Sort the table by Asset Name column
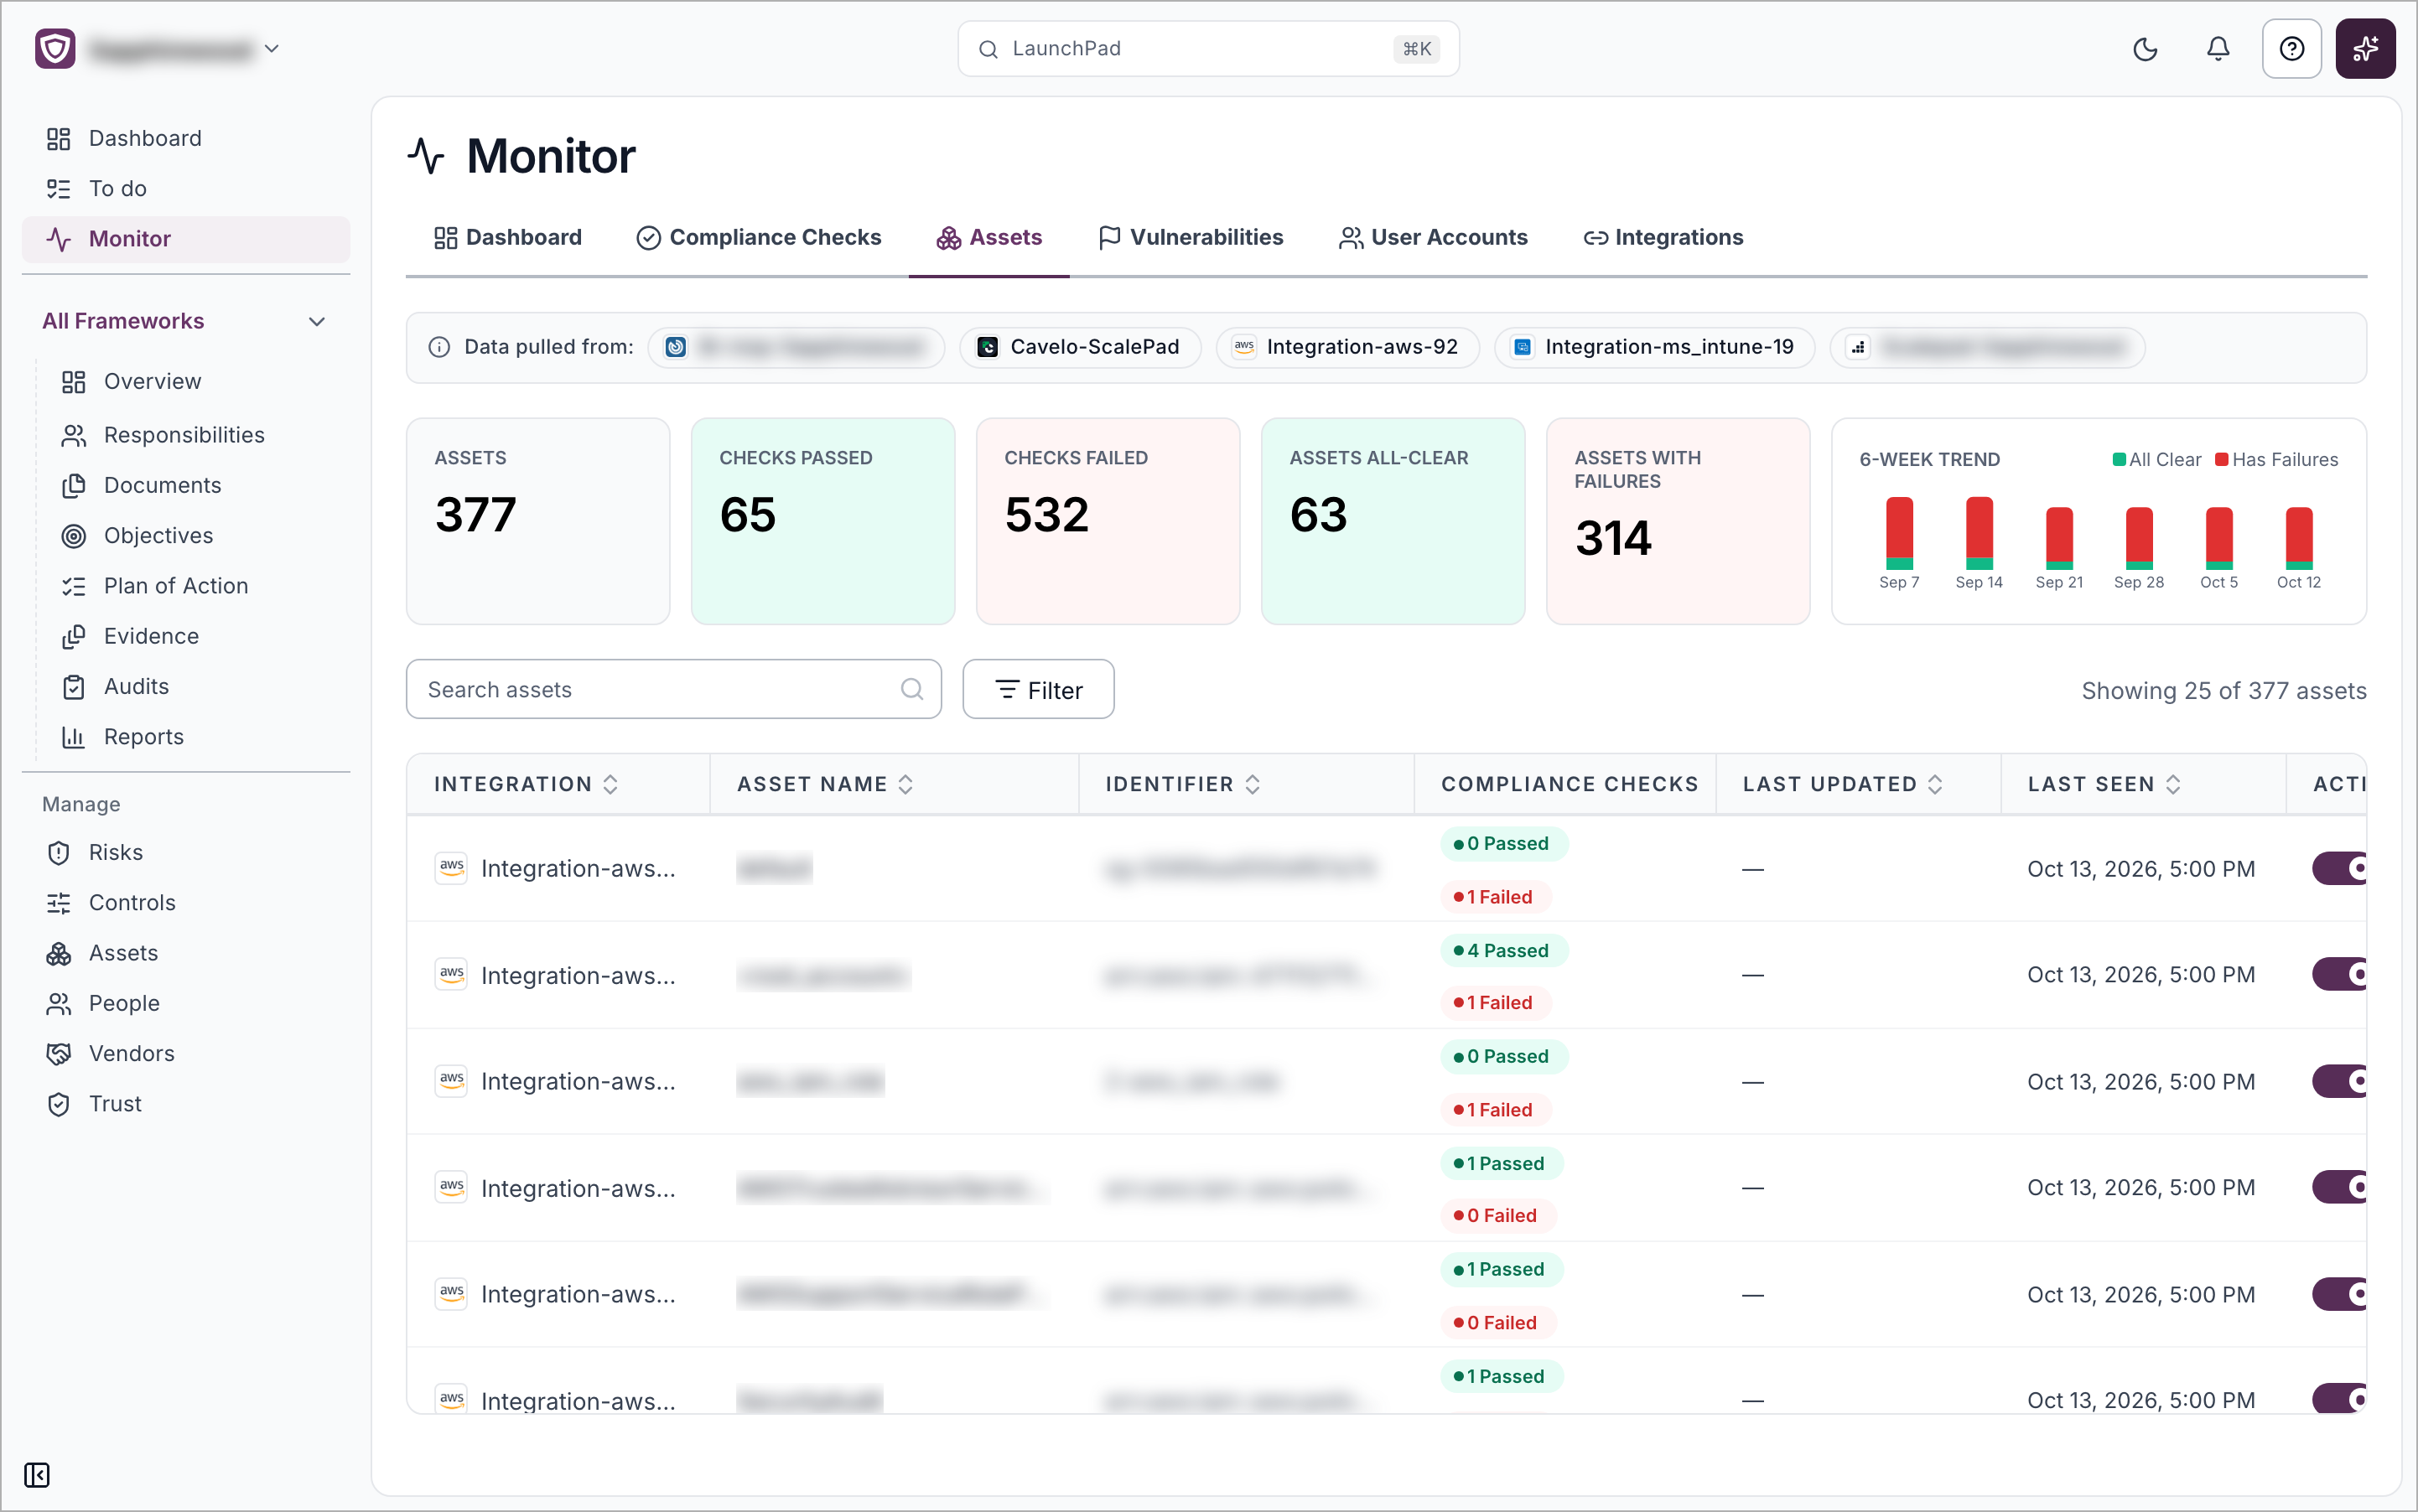 pyautogui.click(x=825, y=784)
